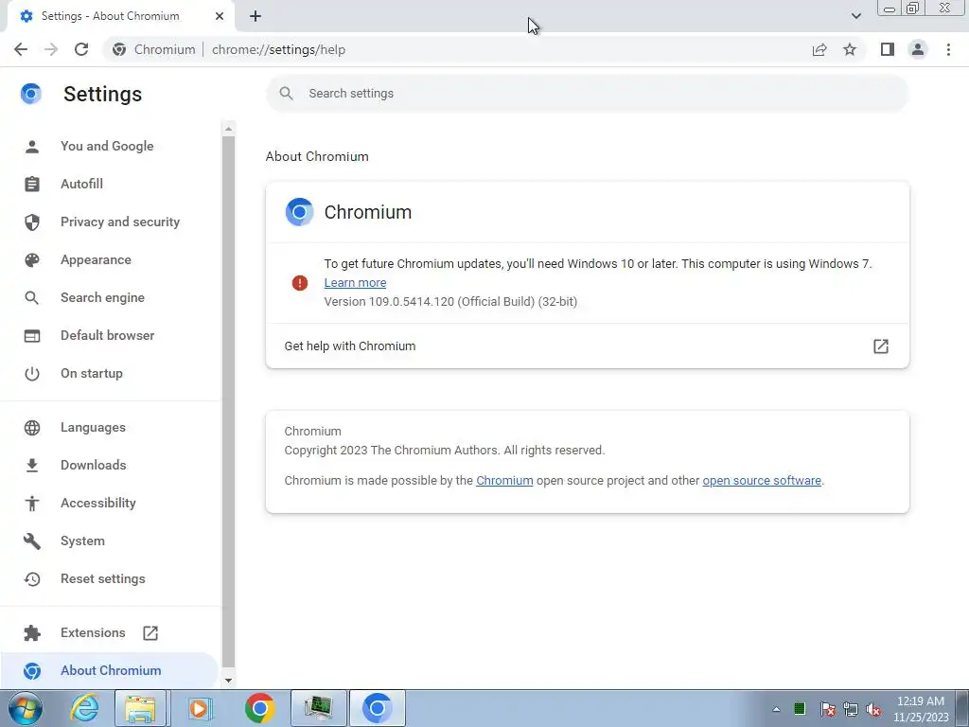
Task: Open Get help with Chromium
Action: [587, 346]
